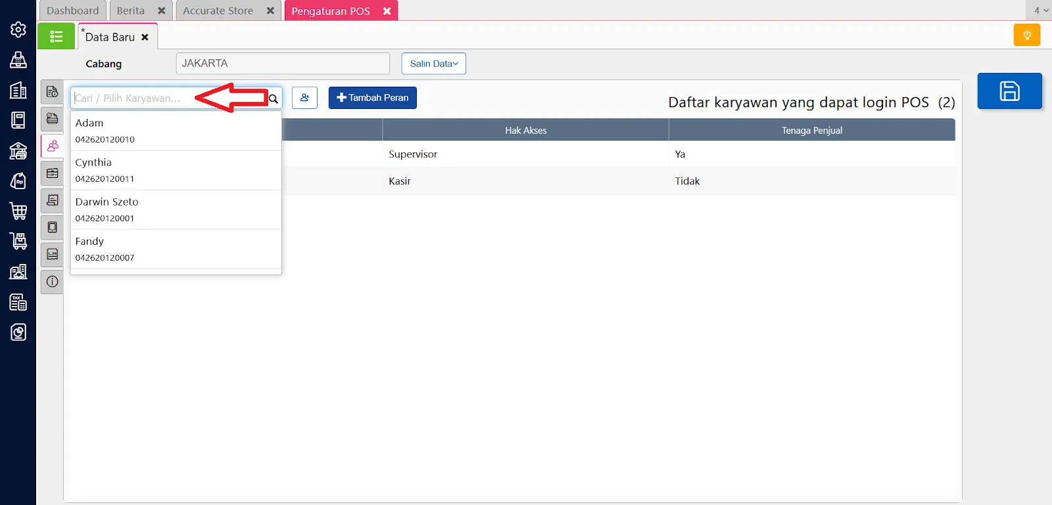Open the inventory trolley icon
Screen dimensions: 1052x505
pos(18,241)
